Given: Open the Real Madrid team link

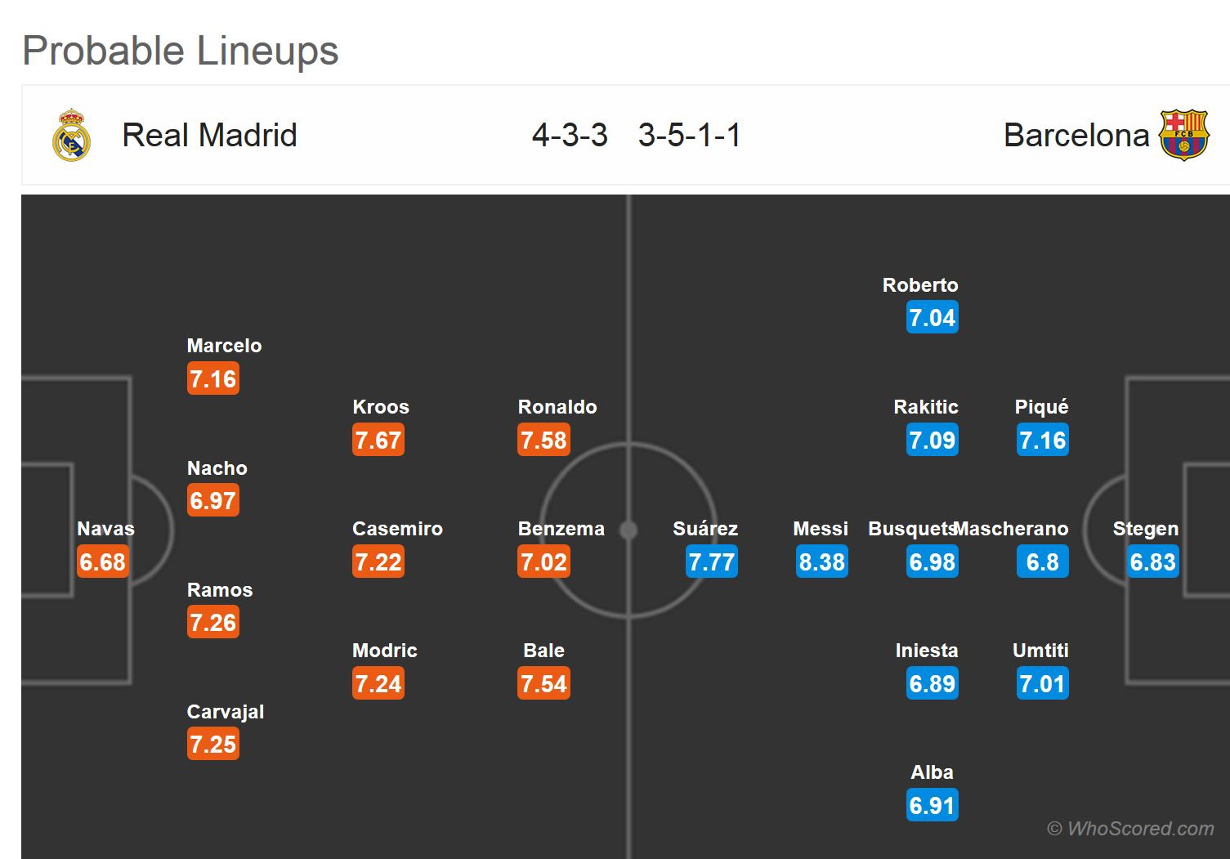Looking at the screenshot, I should point(209,136).
